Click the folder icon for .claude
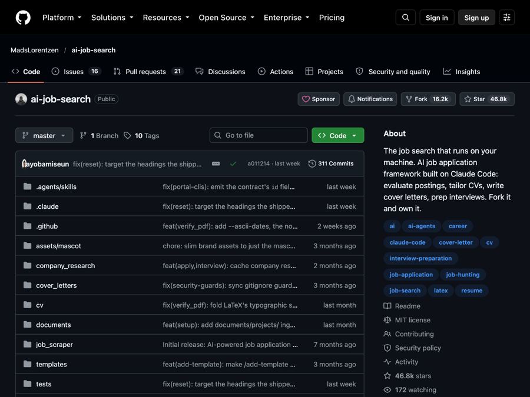 (x=27, y=206)
